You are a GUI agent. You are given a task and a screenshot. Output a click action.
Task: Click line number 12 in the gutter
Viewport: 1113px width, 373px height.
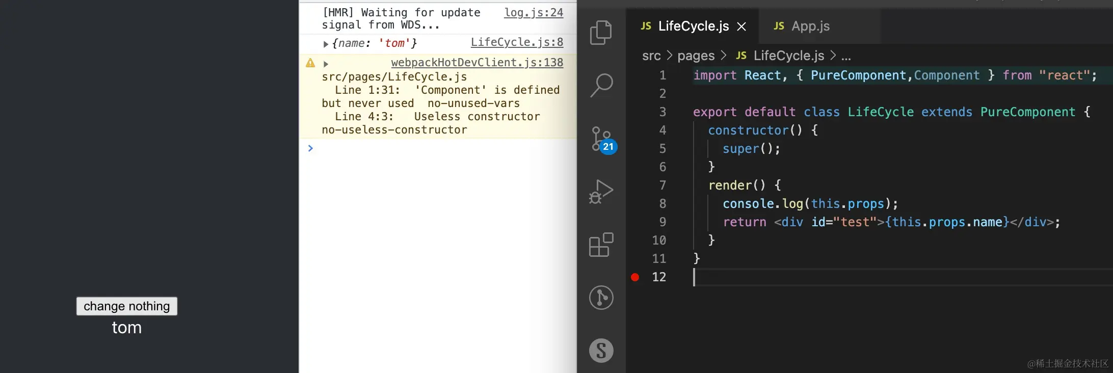pos(659,277)
